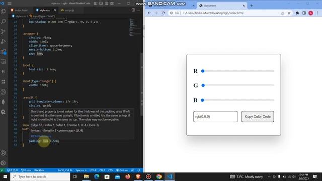Viewport: 322px width, 181px height.
Task: Change the CSS language mode
Action: [x=111, y=170]
